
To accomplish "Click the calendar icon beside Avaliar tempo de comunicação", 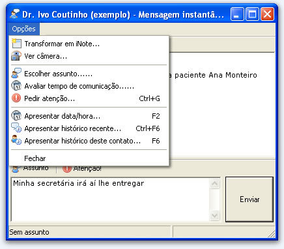I will [x=16, y=86].
